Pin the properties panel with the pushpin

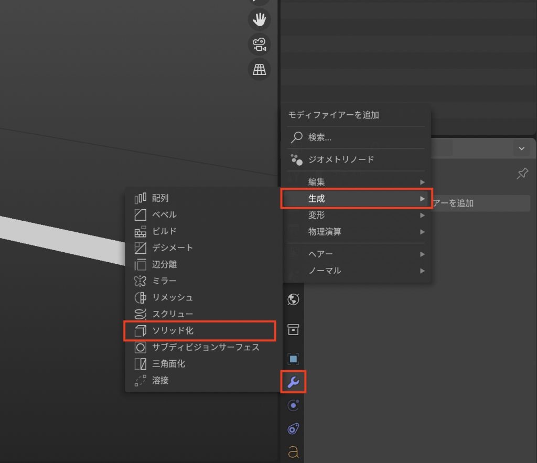pyautogui.click(x=522, y=174)
